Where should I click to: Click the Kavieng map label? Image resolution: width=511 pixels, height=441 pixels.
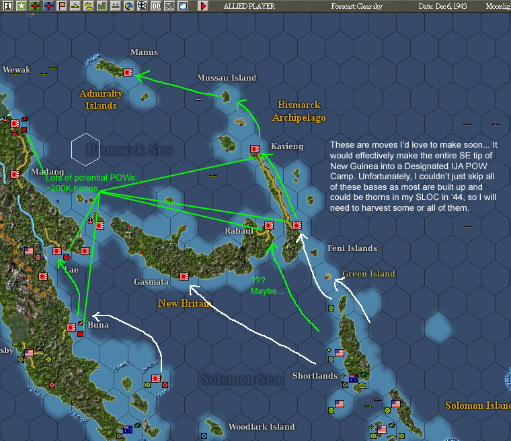pos(287,146)
